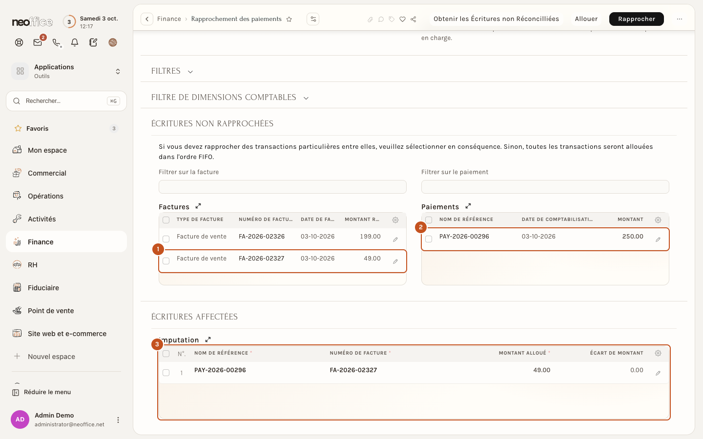The width and height of the screenshot is (703, 439).
Task: Like the document with heart icon
Action: (402, 20)
